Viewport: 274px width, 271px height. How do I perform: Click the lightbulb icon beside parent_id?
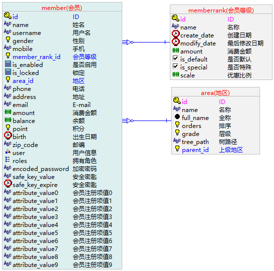click(x=177, y=148)
